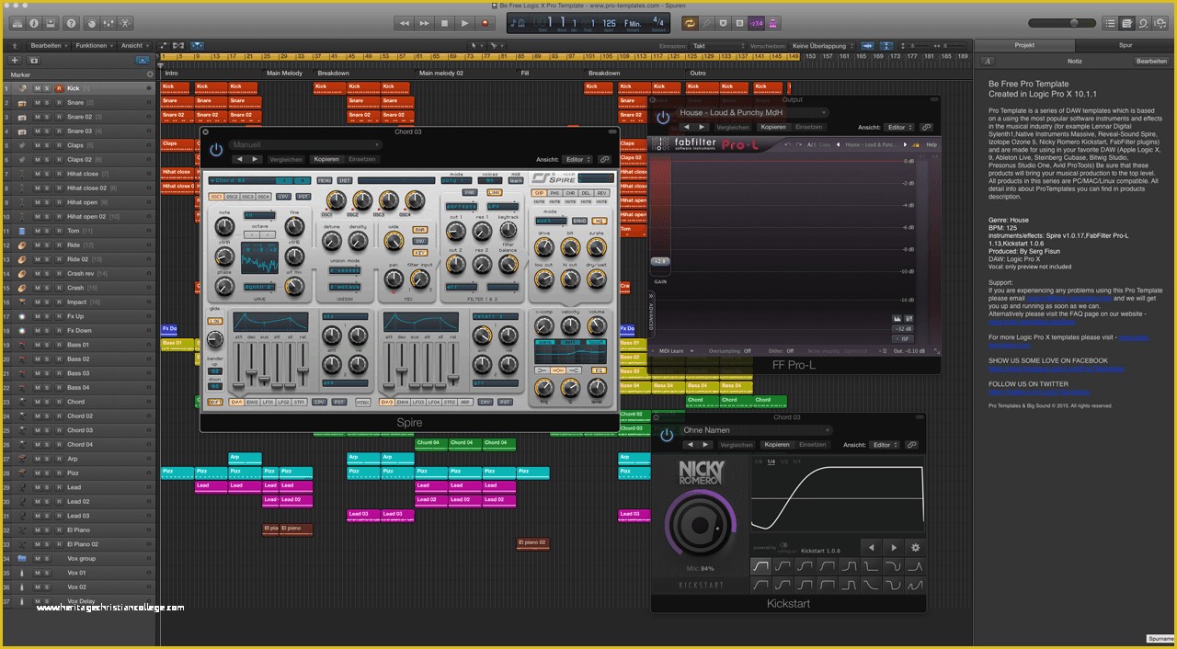Open Quick Help question mark icon
Image resolution: width=1177 pixels, height=649 pixels.
click(x=71, y=22)
